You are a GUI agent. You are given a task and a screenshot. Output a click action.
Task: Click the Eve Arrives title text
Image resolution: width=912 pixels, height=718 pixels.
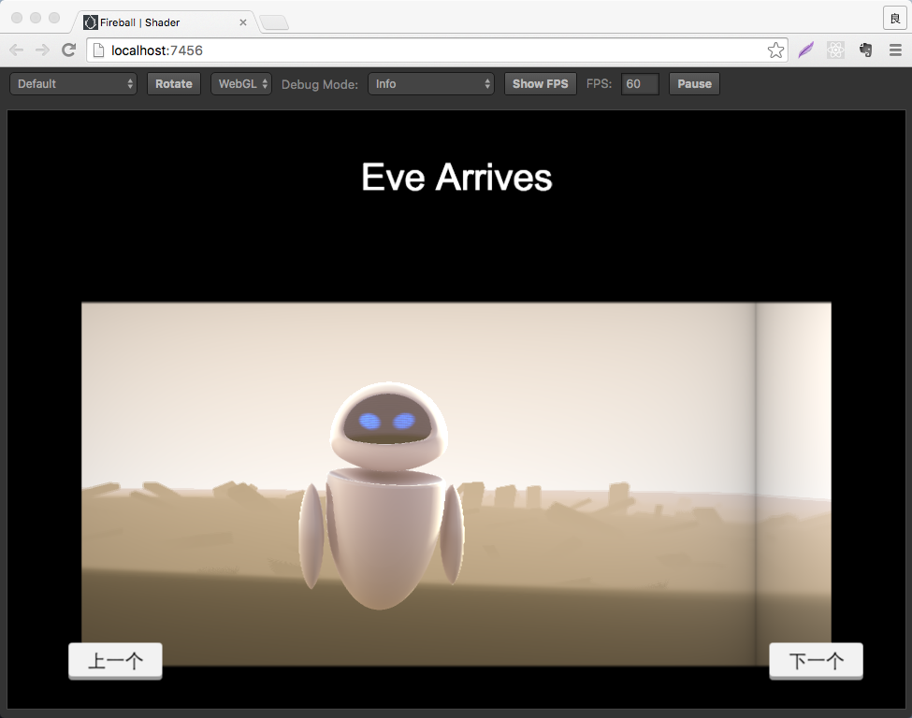(x=456, y=178)
